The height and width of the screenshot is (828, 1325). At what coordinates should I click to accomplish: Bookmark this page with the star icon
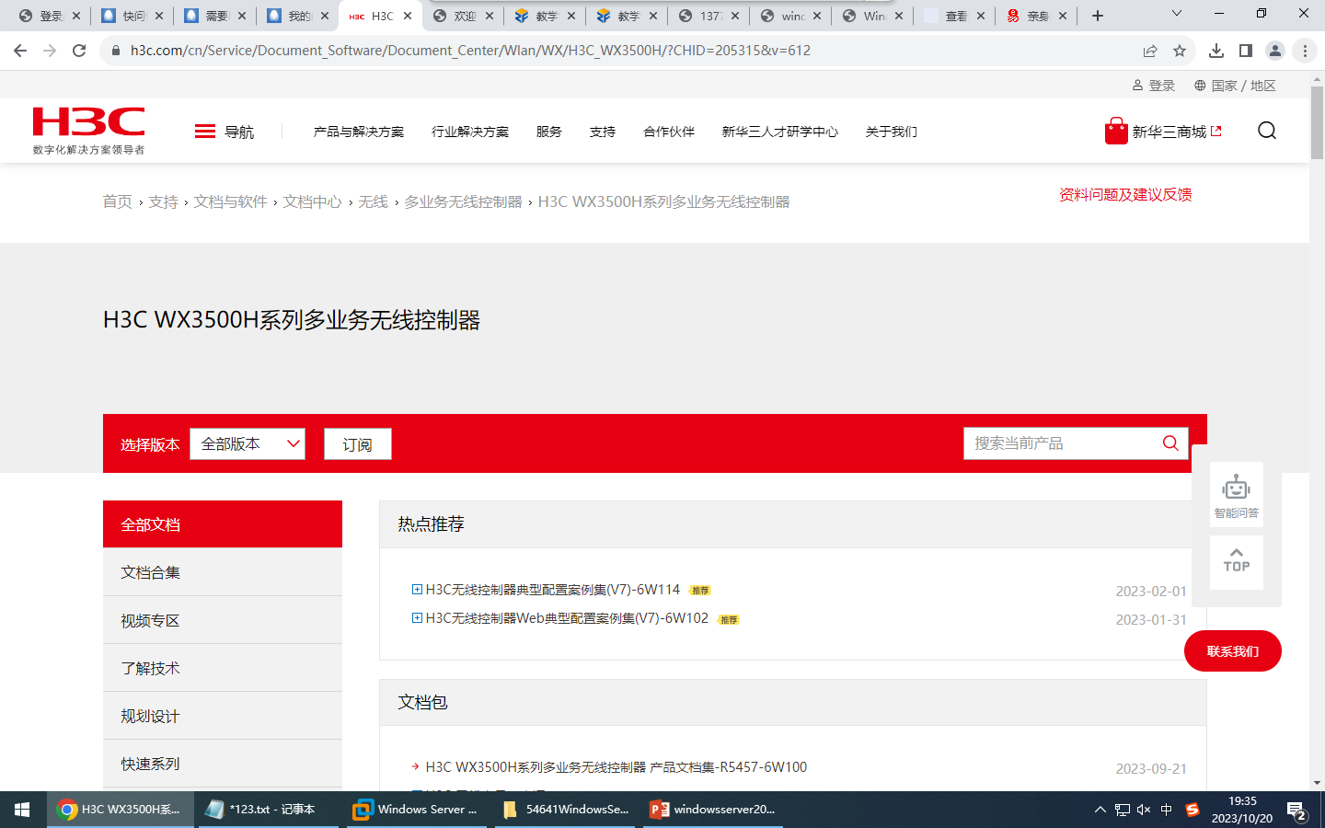point(1180,51)
